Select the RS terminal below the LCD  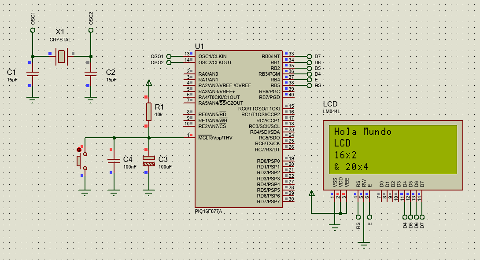click(358, 217)
